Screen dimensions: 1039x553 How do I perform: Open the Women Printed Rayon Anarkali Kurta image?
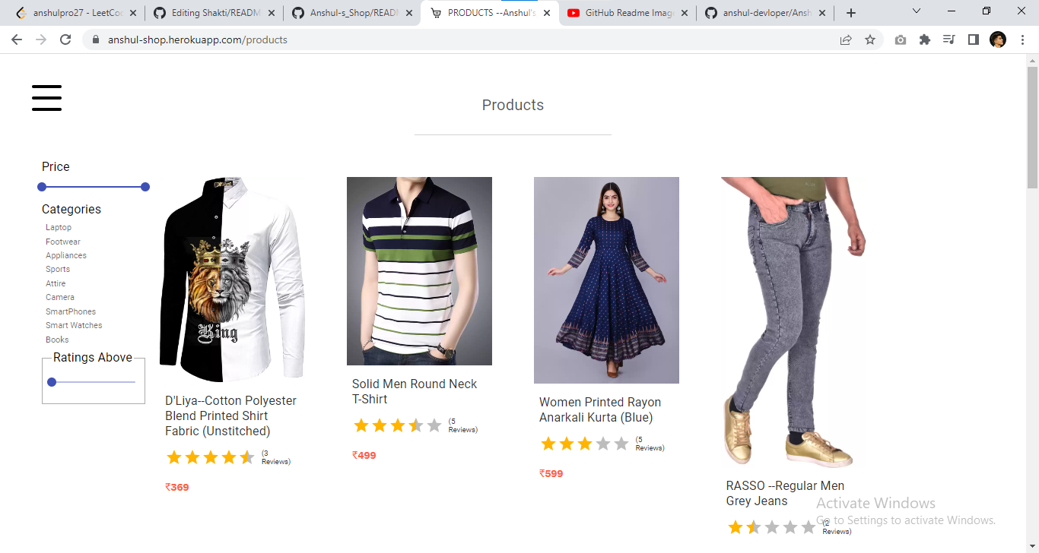(x=606, y=280)
